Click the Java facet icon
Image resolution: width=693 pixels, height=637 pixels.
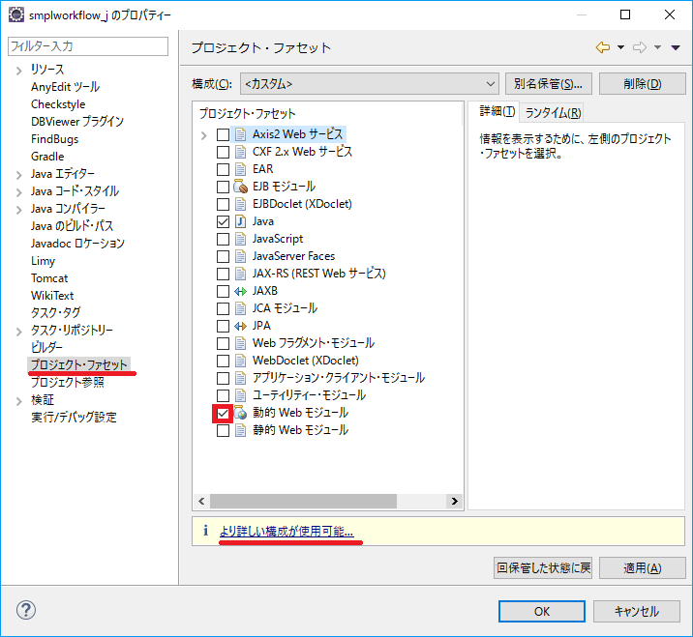coord(240,221)
